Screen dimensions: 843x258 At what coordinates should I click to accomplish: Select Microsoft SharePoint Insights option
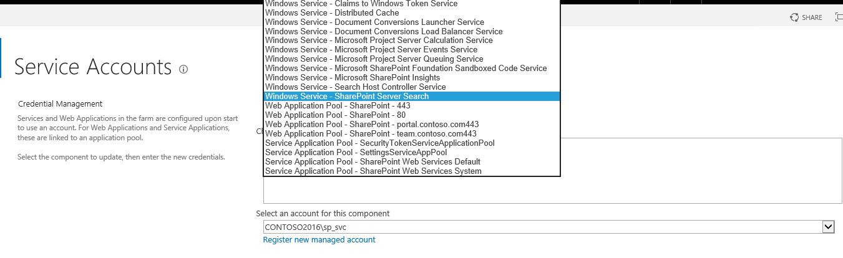point(411,78)
